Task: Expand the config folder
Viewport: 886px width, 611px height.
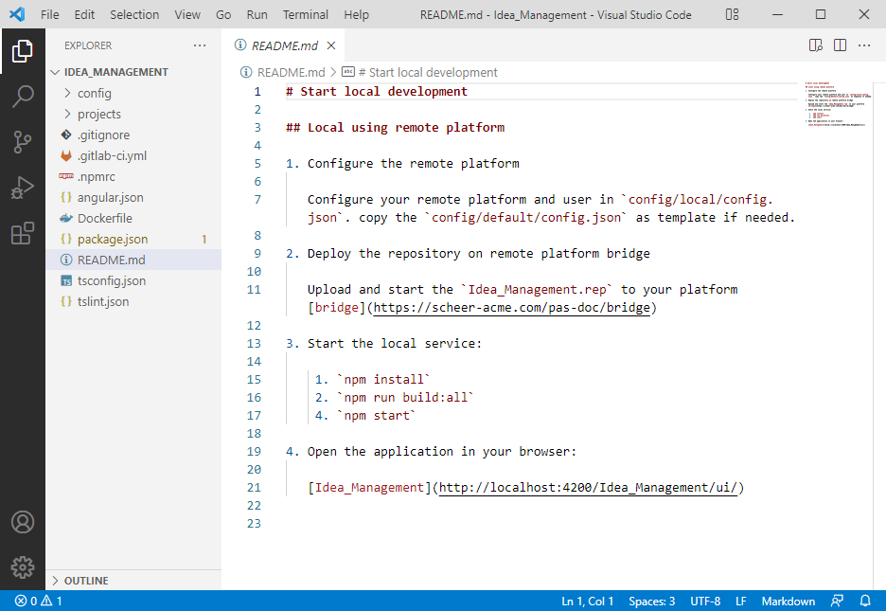Action: pos(94,93)
